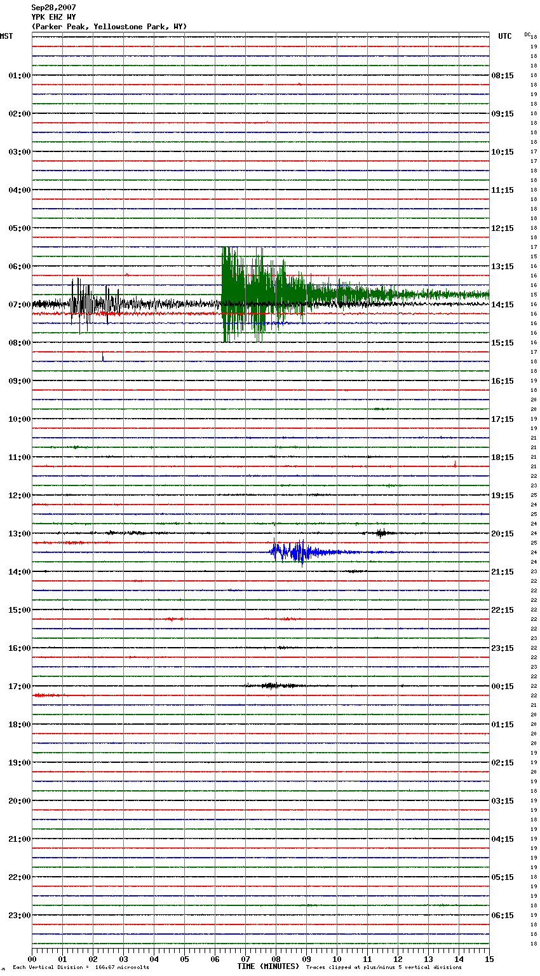Click the 20:15 UTC time label
540x976 pixels.
pyautogui.click(x=503, y=534)
